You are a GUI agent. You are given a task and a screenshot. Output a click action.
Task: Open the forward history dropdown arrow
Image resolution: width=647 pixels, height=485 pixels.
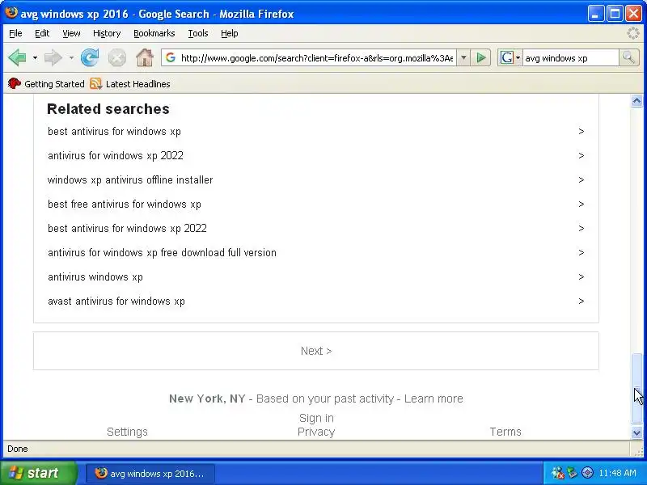(x=71, y=57)
